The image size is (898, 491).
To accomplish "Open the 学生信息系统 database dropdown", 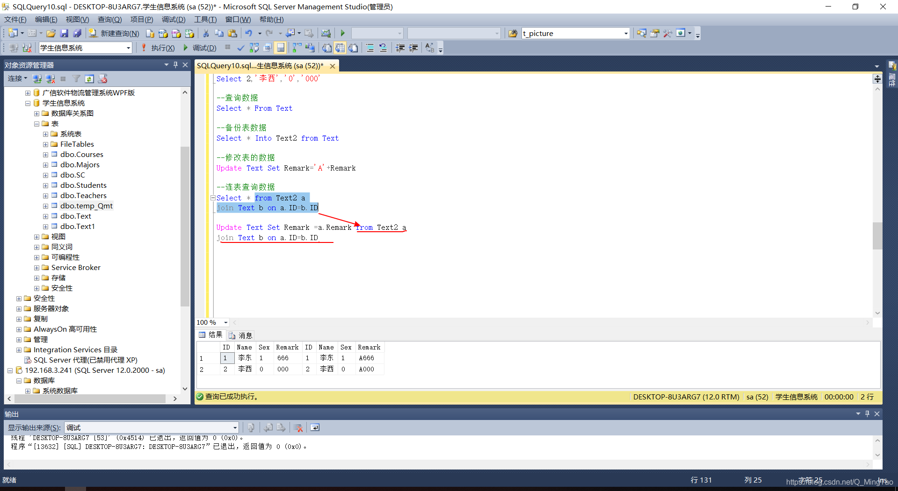I will coord(128,48).
